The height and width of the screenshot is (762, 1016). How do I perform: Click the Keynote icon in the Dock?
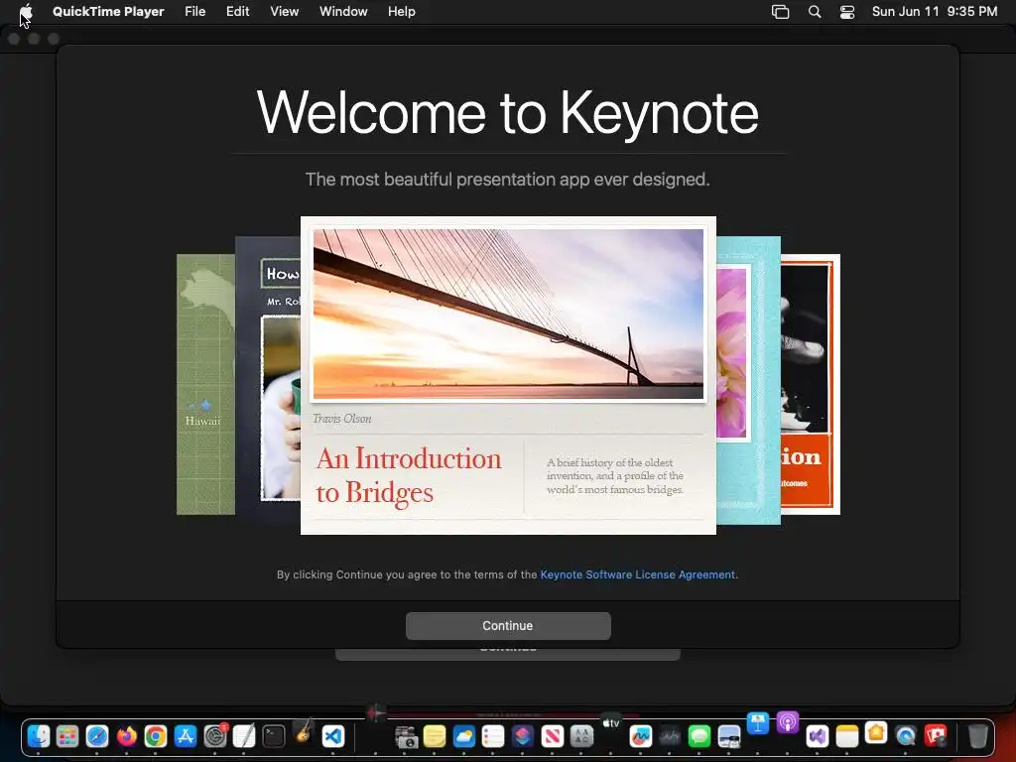[x=758, y=723]
